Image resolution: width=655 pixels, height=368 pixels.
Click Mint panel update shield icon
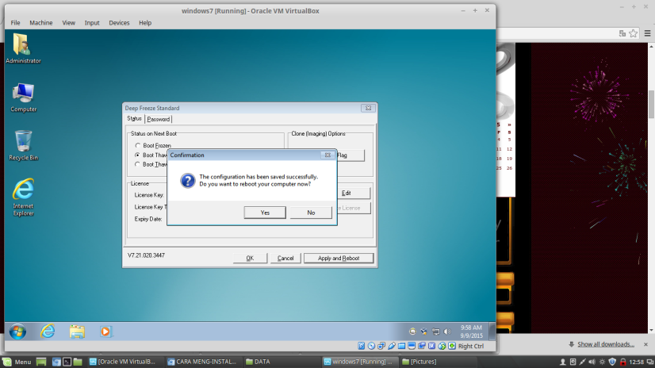point(612,362)
